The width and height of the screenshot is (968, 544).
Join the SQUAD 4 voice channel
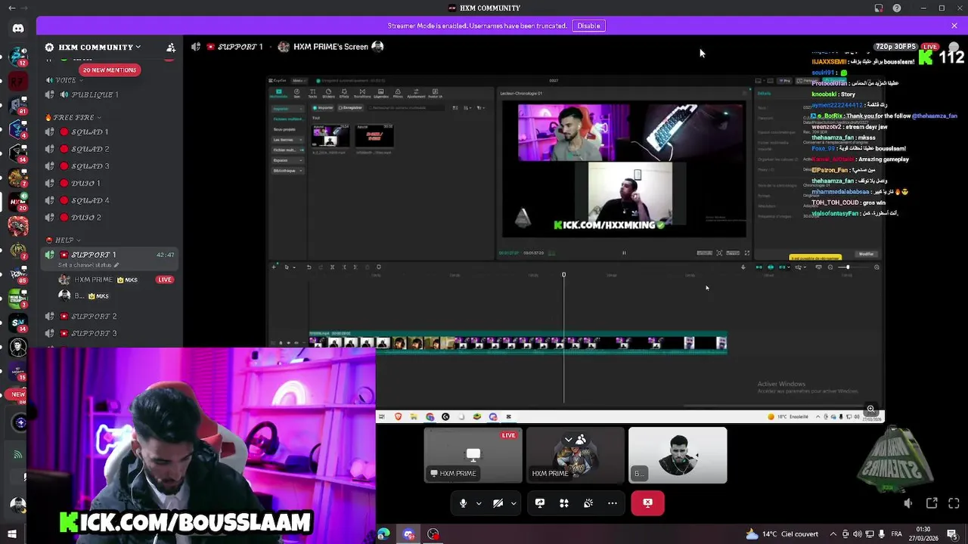(110, 200)
